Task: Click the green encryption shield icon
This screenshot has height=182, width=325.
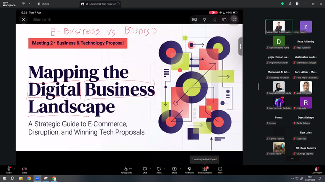Action: [282, 4]
